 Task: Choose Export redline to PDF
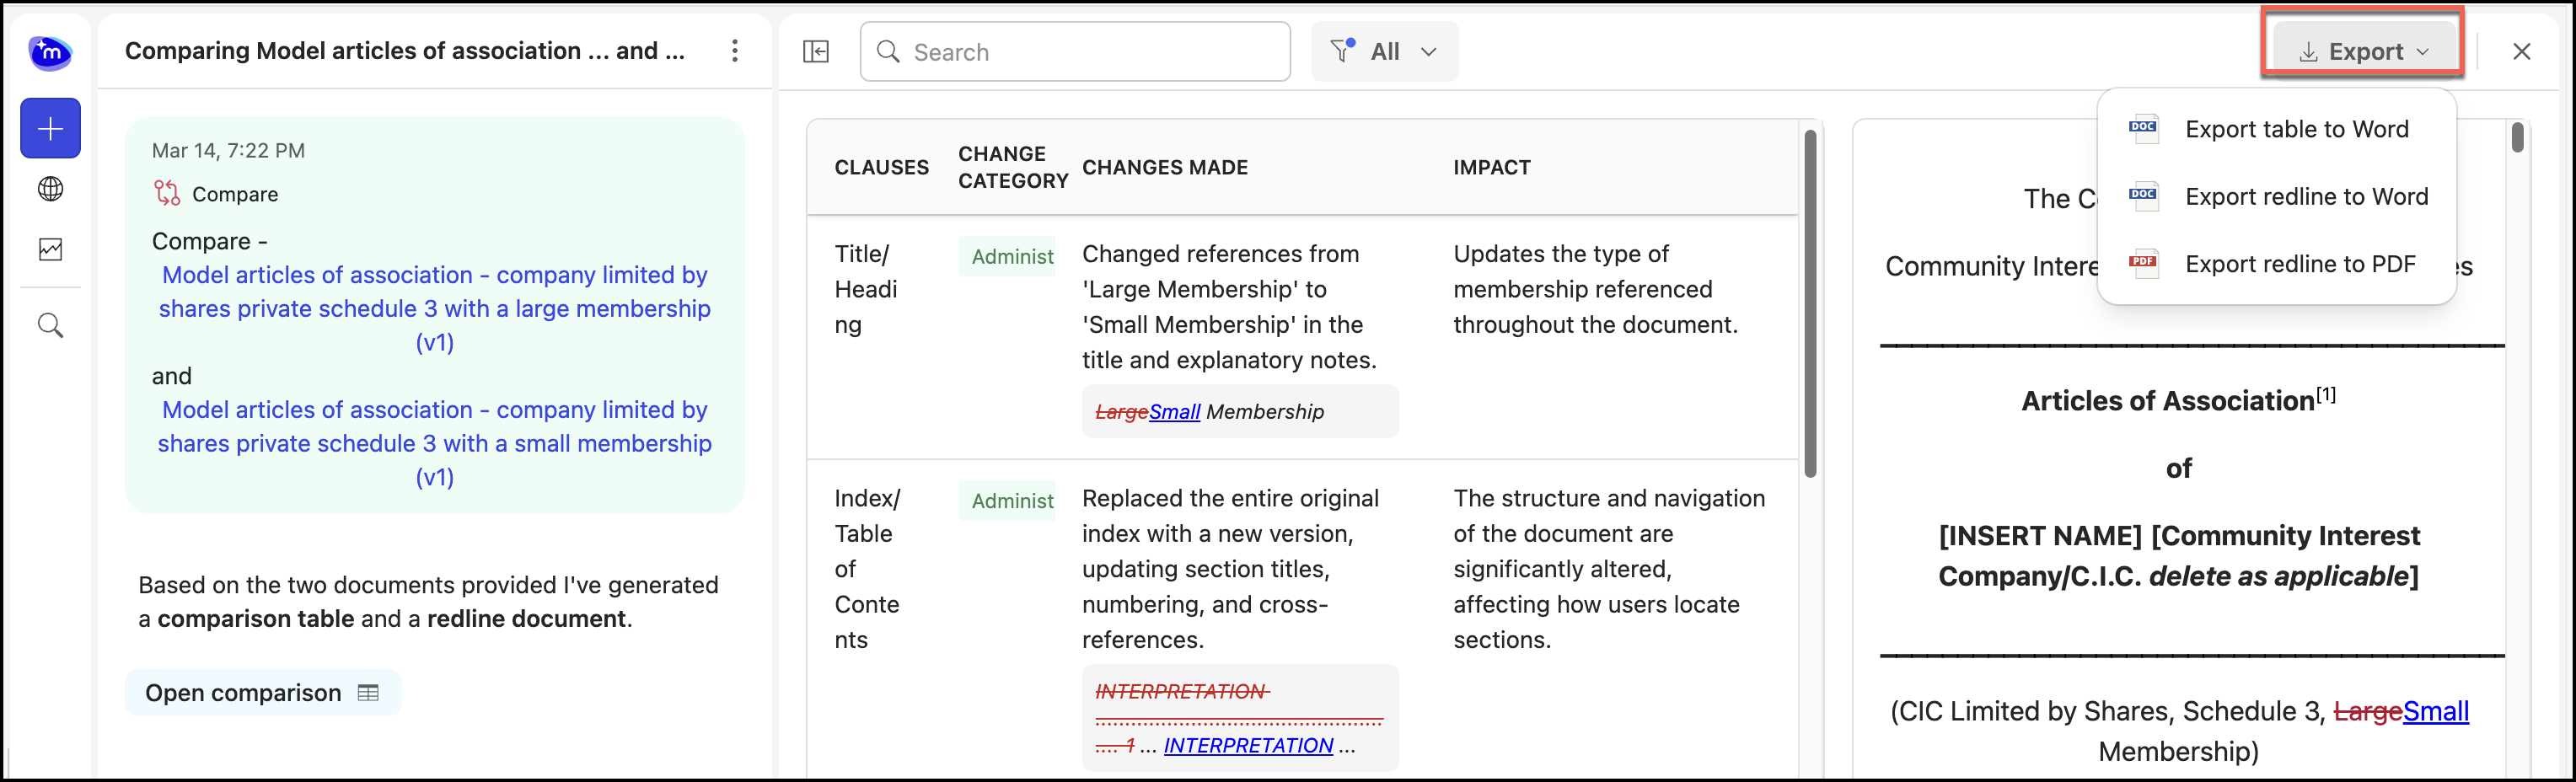click(2300, 264)
